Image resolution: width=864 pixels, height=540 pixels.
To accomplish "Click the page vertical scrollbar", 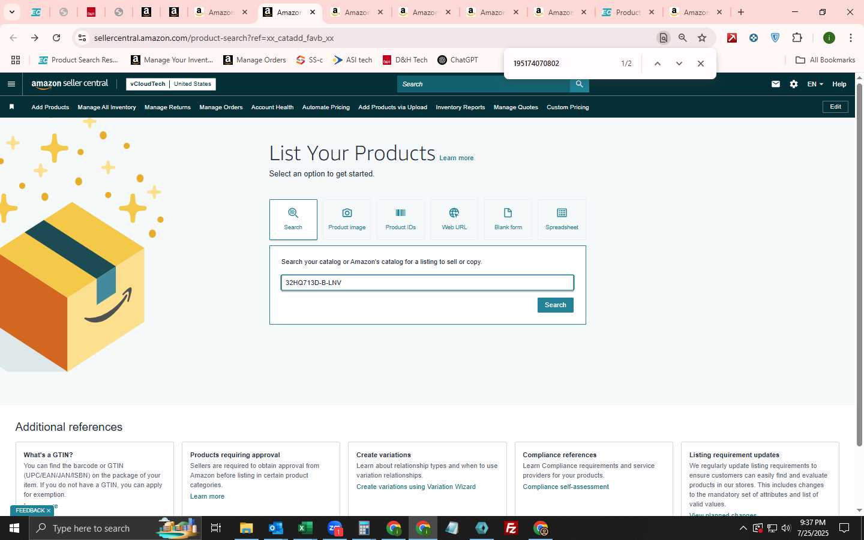I will coord(859,264).
